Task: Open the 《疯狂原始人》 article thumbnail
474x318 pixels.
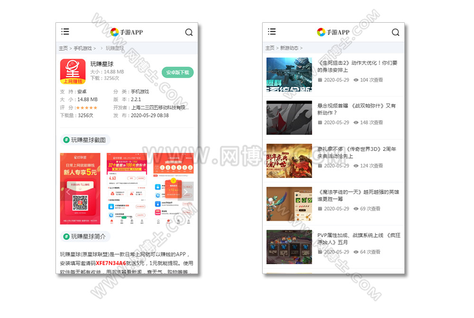Action: 289,247
